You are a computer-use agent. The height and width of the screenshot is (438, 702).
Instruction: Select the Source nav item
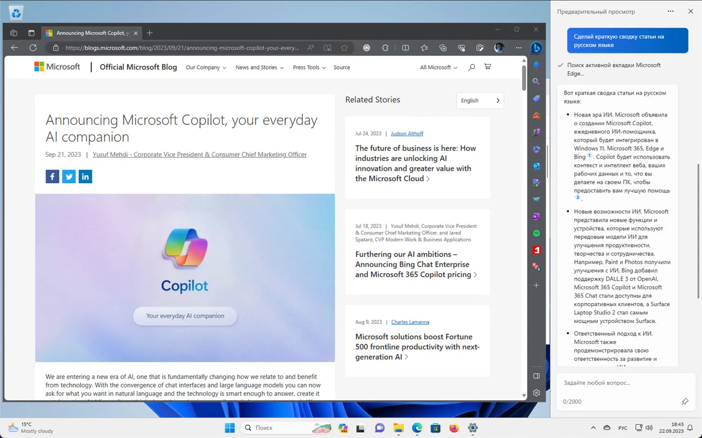click(x=342, y=67)
